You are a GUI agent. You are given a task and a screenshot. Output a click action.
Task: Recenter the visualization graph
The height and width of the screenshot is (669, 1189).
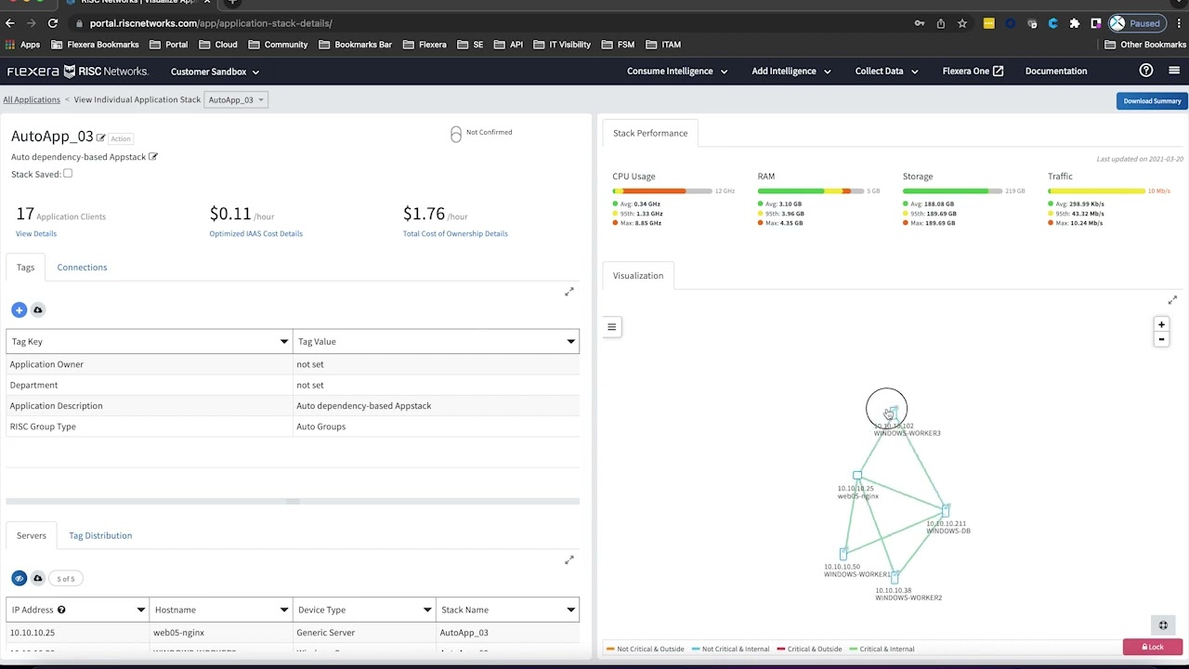(x=1163, y=625)
